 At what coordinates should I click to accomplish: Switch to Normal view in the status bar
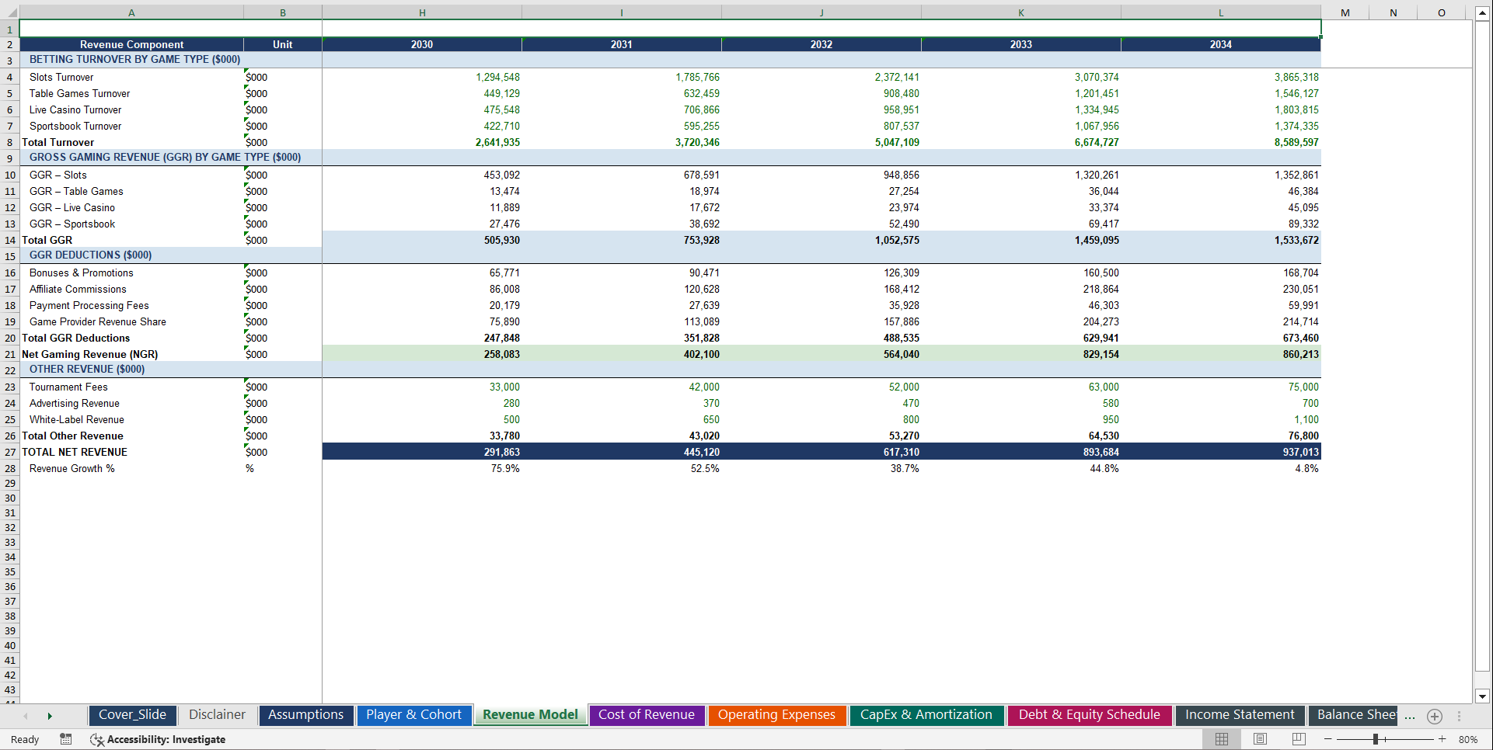[x=1220, y=739]
